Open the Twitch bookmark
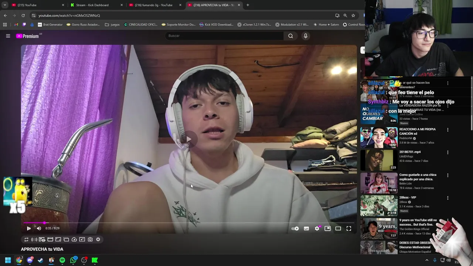The image size is (473, 266). pos(24,25)
